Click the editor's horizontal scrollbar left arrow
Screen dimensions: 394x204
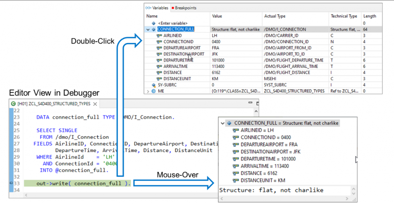click(26, 195)
